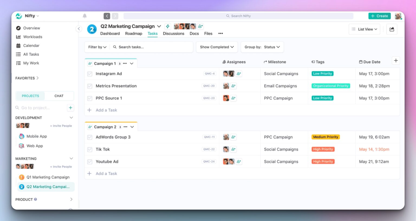Open the lightning bolt automation icon near project title
This screenshot has height=221, width=416.
168,26
